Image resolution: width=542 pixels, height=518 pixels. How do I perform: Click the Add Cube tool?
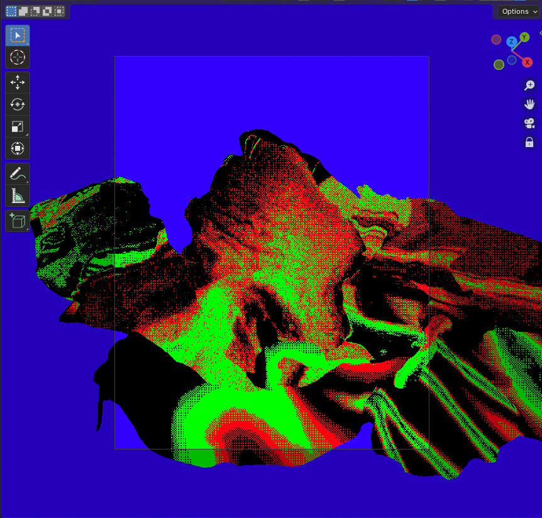[17, 221]
